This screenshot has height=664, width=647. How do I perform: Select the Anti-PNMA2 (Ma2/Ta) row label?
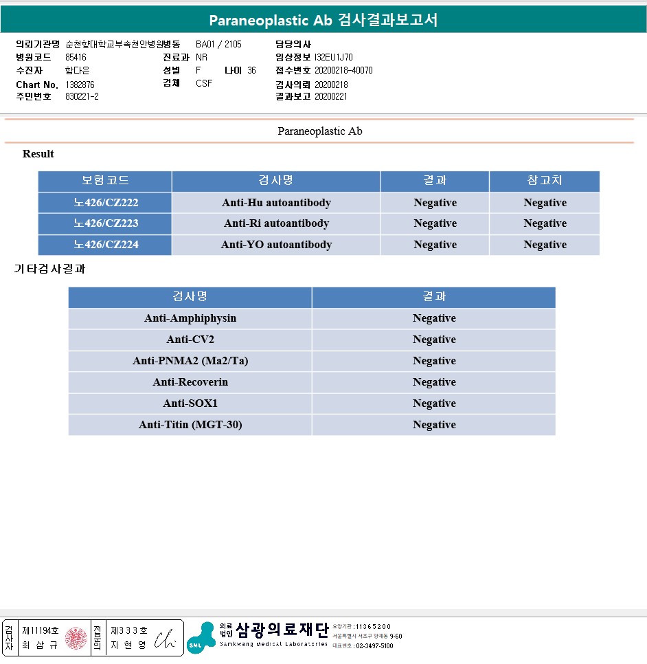[190, 361]
